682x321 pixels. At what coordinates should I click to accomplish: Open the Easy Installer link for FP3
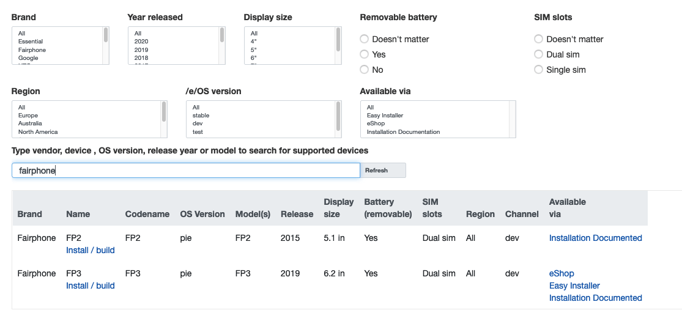click(x=574, y=286)
